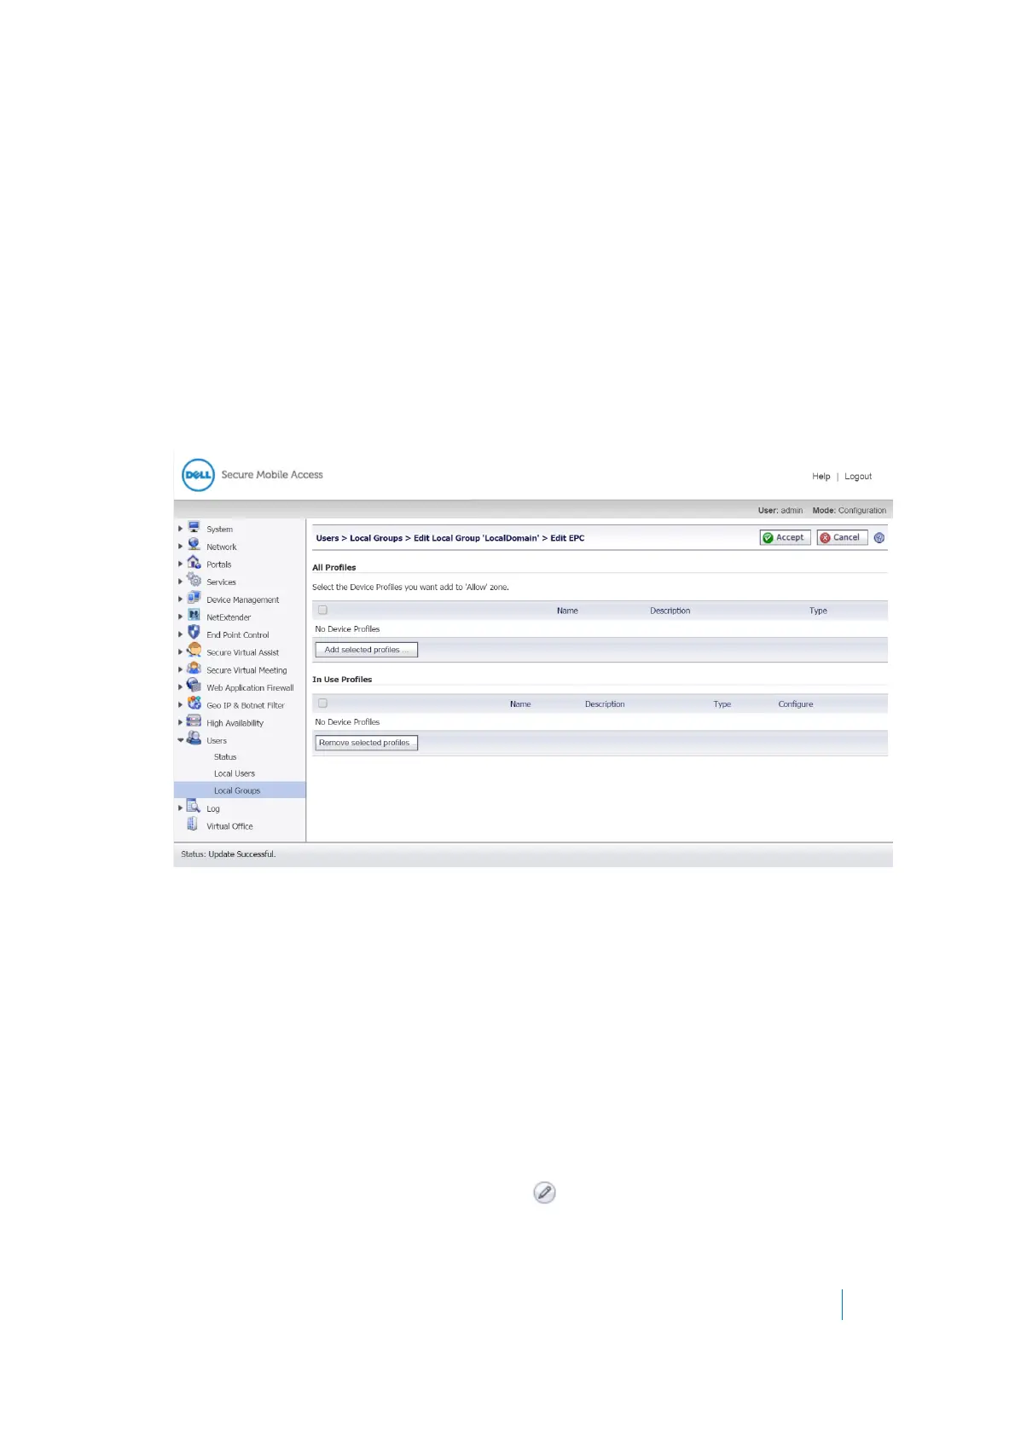Click the Device Management icon
Screen dimensions: 1015x1436
194,599
